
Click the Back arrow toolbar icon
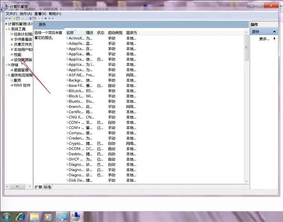tap(6, 18)
